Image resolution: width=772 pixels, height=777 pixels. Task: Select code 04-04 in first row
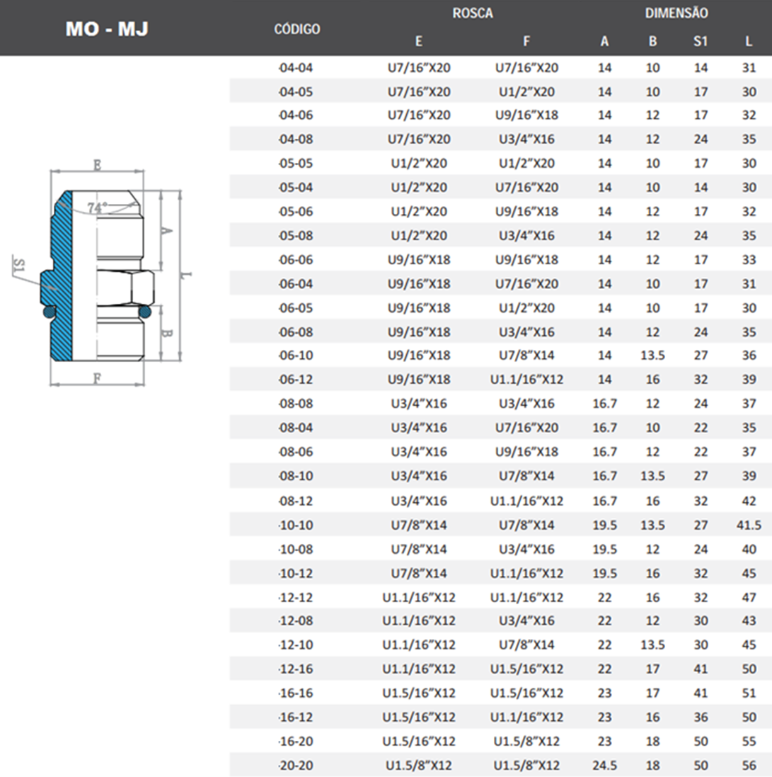click(x=295, y=69)
